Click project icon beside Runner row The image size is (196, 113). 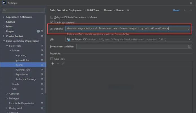tap(42, 65)
